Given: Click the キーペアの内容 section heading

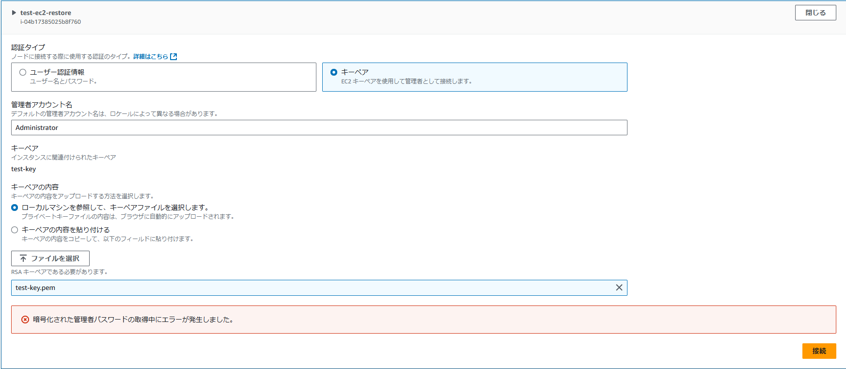Looking at the screenshot, I should [35, 187].
